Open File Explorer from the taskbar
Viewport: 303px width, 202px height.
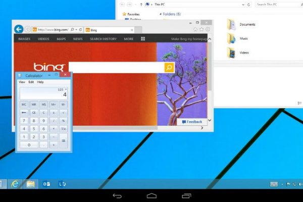click(x=30, y=184)
